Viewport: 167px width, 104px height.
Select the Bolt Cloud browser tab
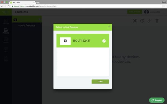[22, 3]
